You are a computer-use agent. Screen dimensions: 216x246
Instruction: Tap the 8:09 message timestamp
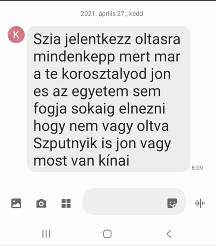tap(197, 168)
